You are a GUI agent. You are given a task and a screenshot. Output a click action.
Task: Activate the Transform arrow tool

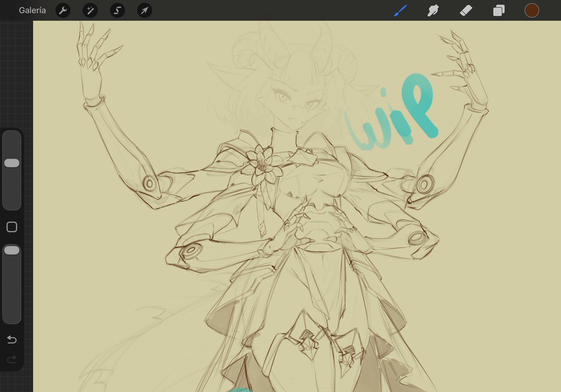point(145,10)
